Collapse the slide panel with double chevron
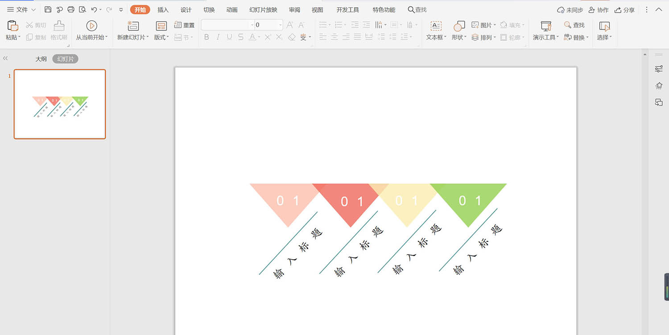669x335 pixels. click(x=5, y=58)
